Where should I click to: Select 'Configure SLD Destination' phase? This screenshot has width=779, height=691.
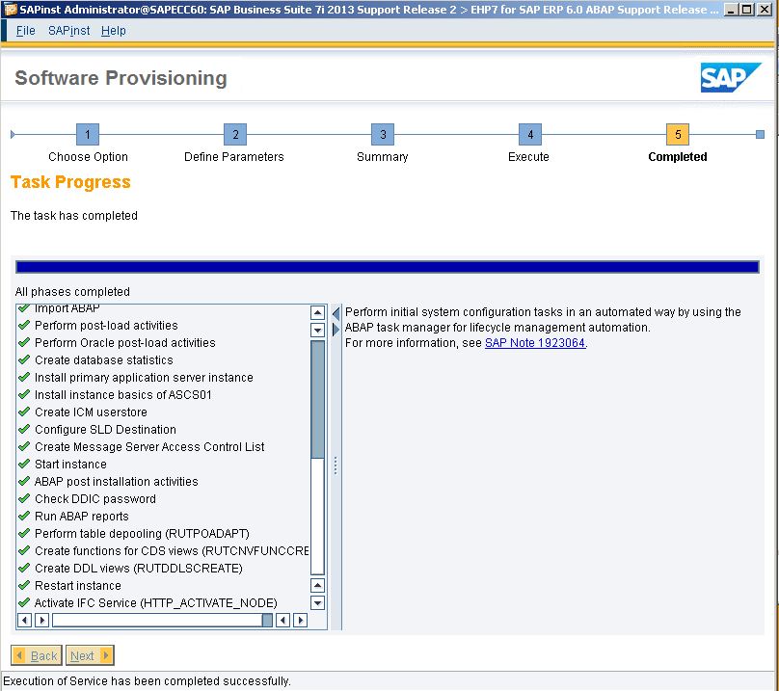click(105, 430)
